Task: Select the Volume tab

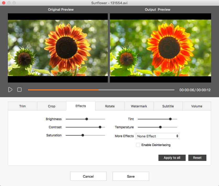Action: [x=197, y=106]
